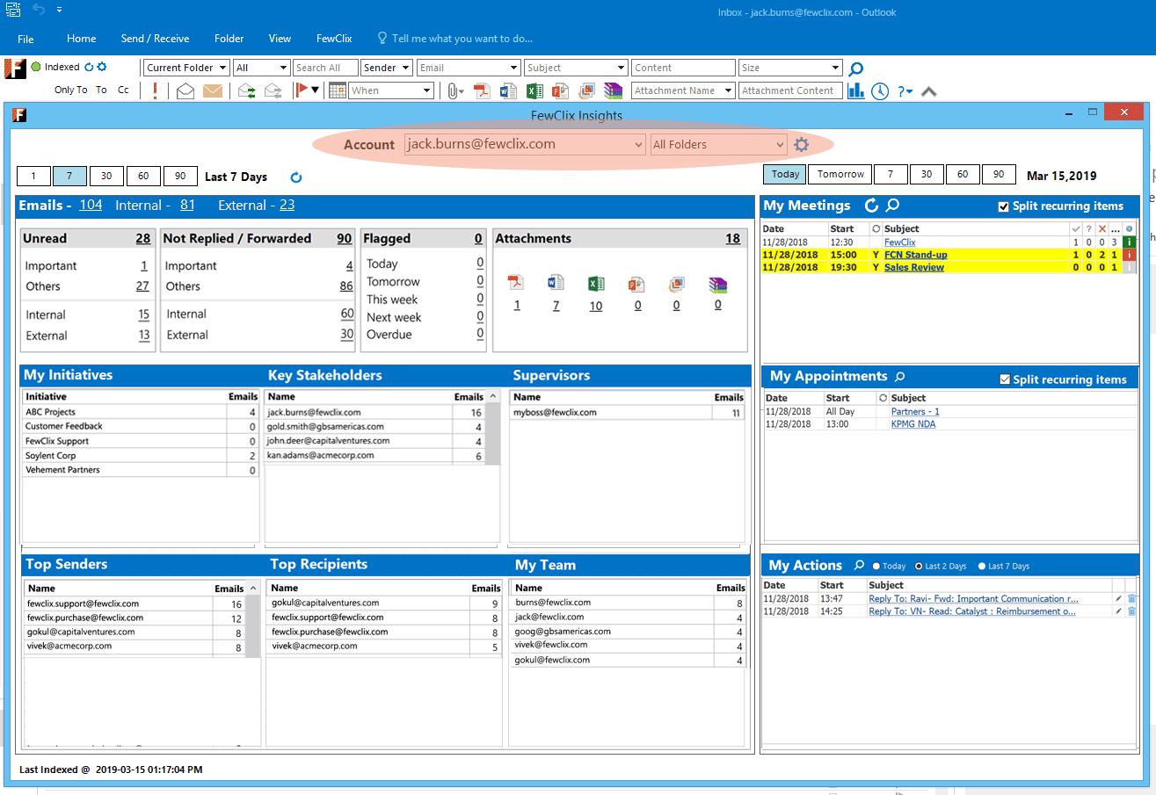
Task: Open the View ribbon tab
Action: point(280,39)
